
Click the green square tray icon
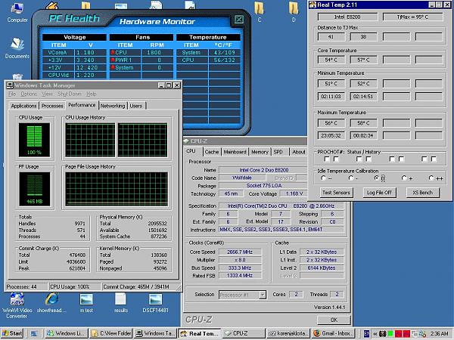tap(390, 334)
